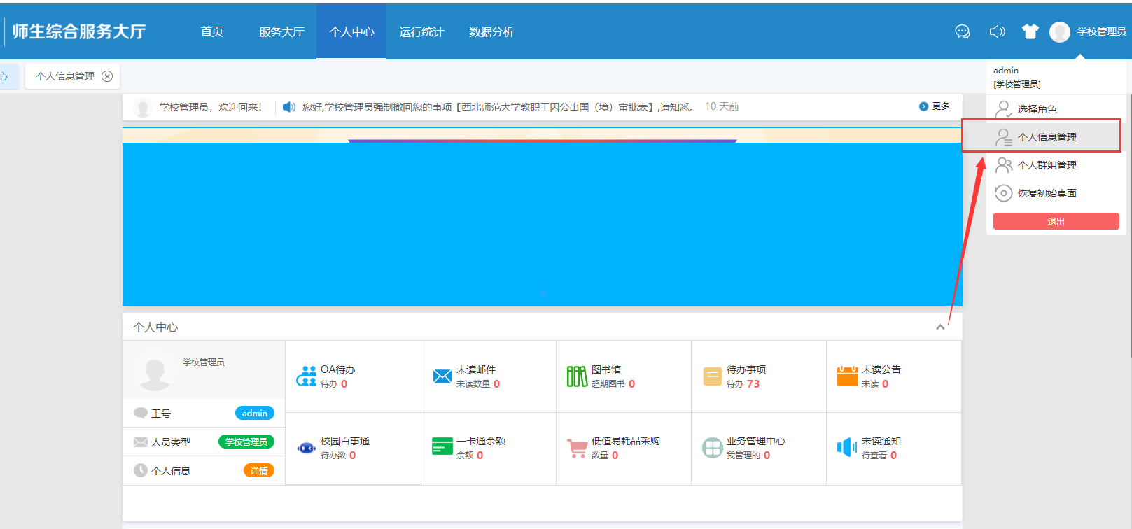Click the 工号 chat bubble icon
The height and width of the screenshot is (529, 1132).
[x=140, y=413]
